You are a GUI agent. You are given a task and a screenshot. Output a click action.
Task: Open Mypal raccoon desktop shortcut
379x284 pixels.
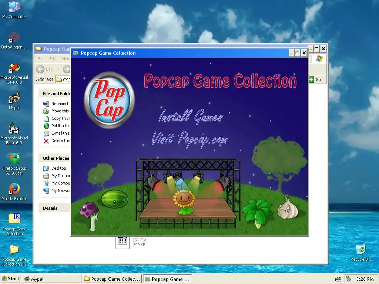click(x=14, y=101)
